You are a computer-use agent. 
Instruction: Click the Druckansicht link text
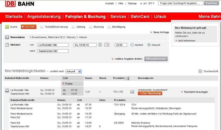tap(211, 71)
